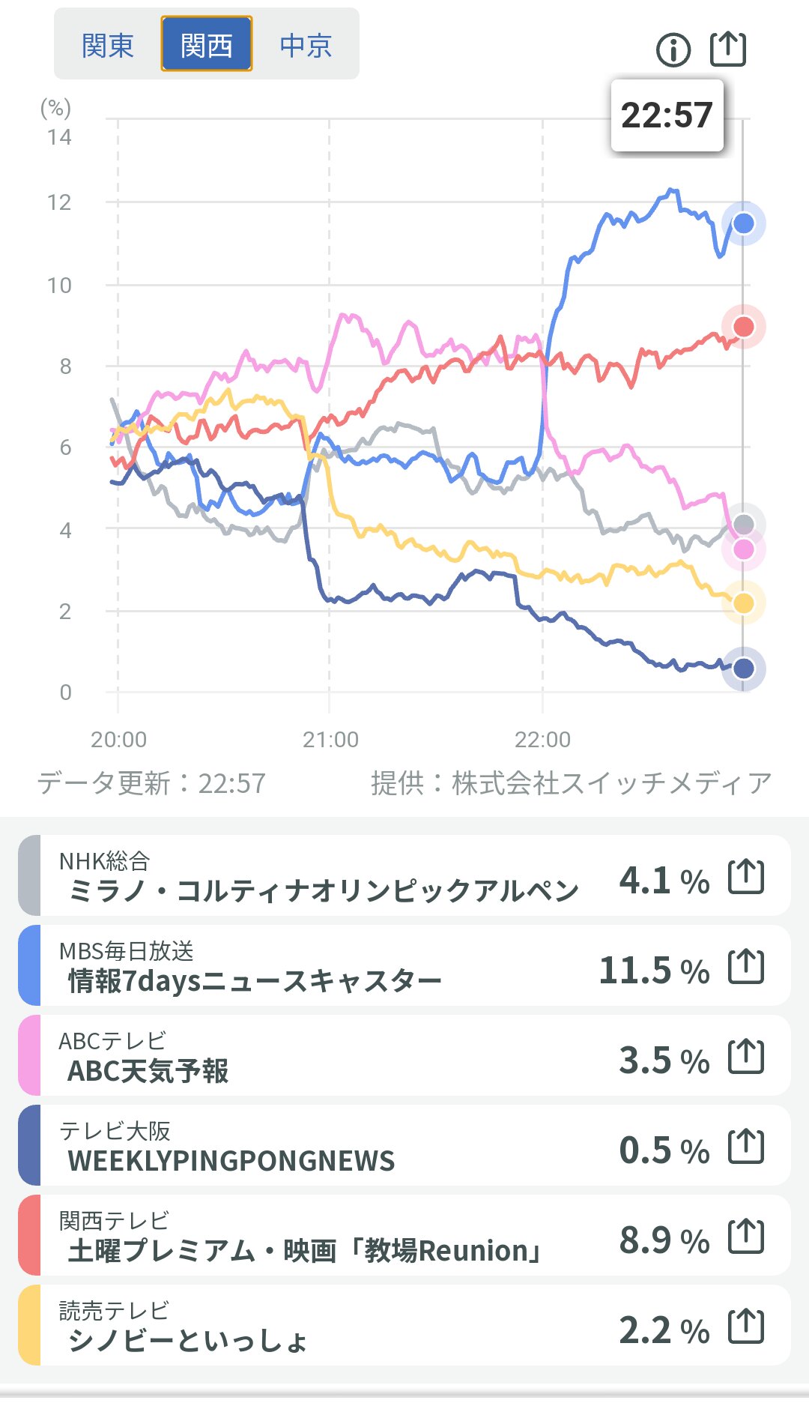Click the red 関西テレビ data point on chart
Image resolution: width=809 pixels, height=1421 pixels.
click(743, 327)
